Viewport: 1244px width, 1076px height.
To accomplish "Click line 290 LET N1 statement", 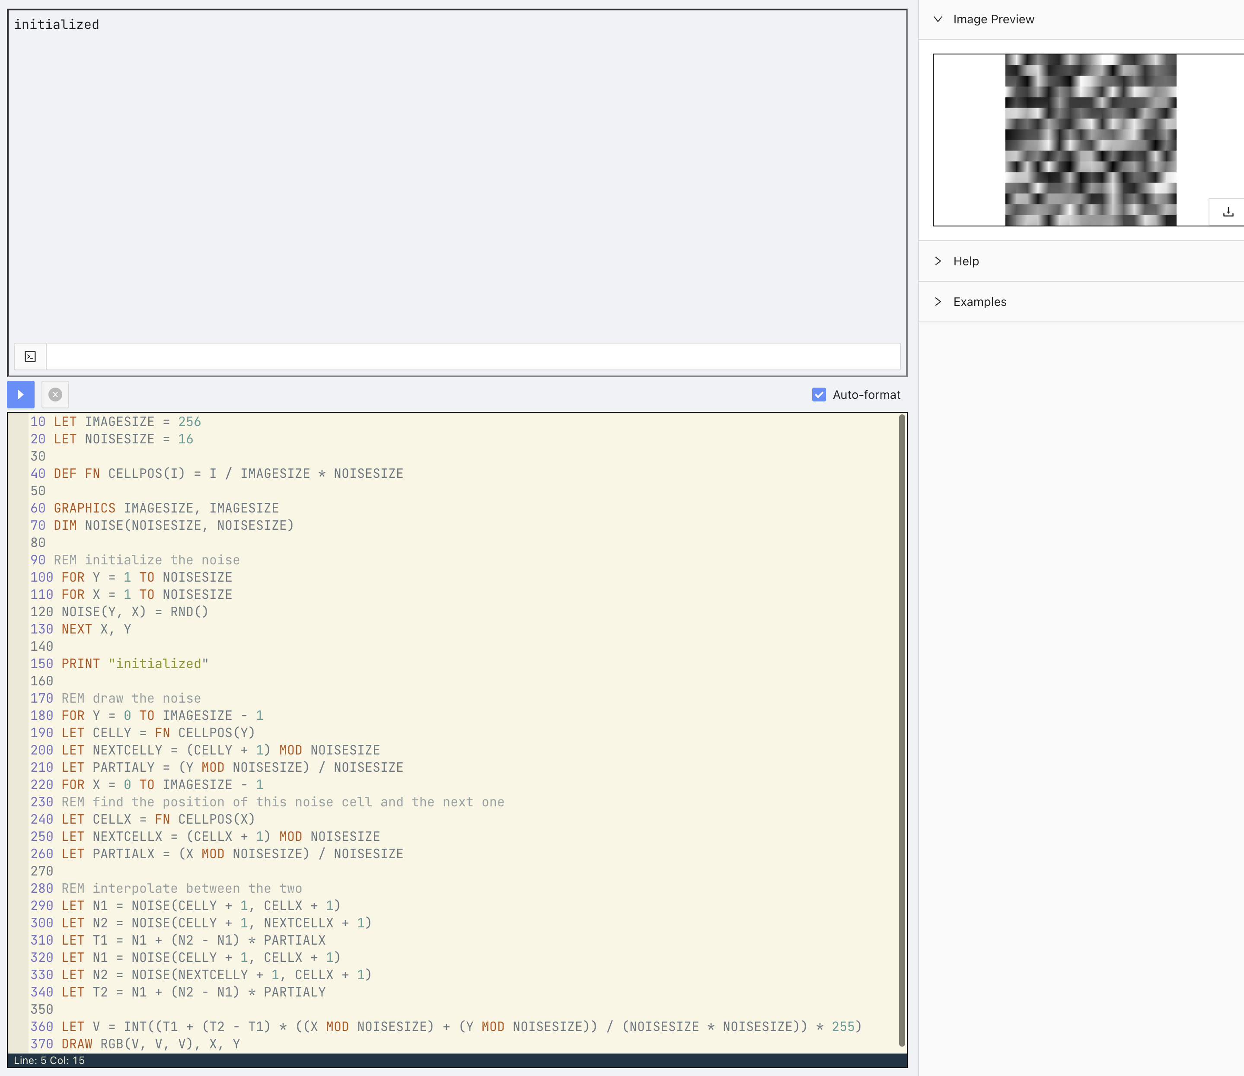I will 185,906.
